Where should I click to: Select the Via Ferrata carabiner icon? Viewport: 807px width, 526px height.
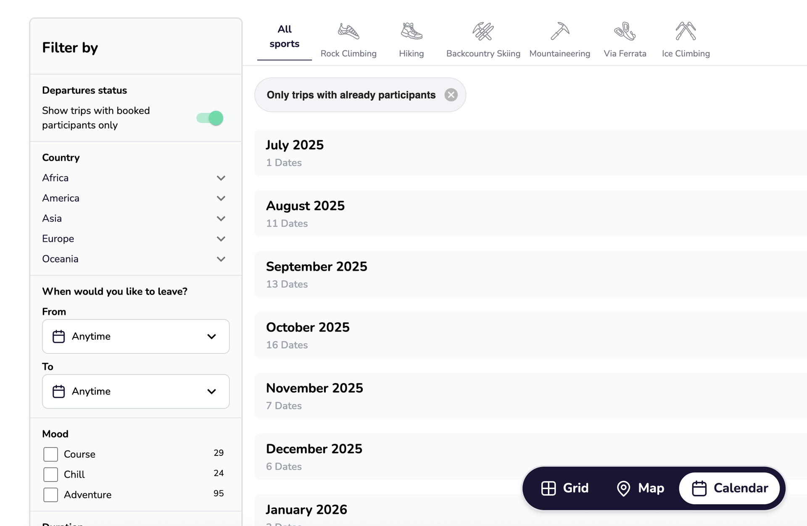click(625, 31)
